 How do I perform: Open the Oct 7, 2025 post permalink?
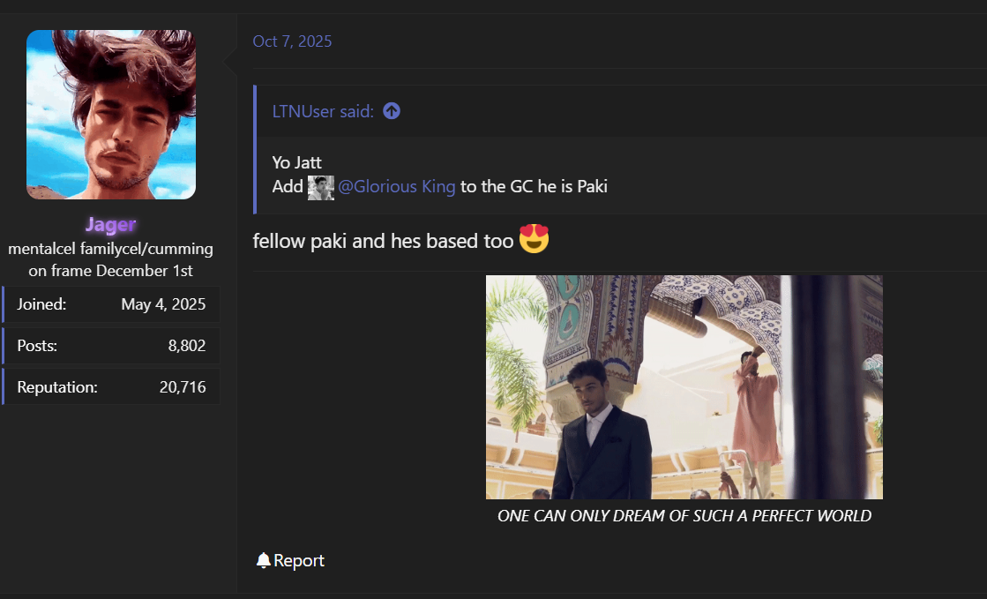click(x=292, y=41)
